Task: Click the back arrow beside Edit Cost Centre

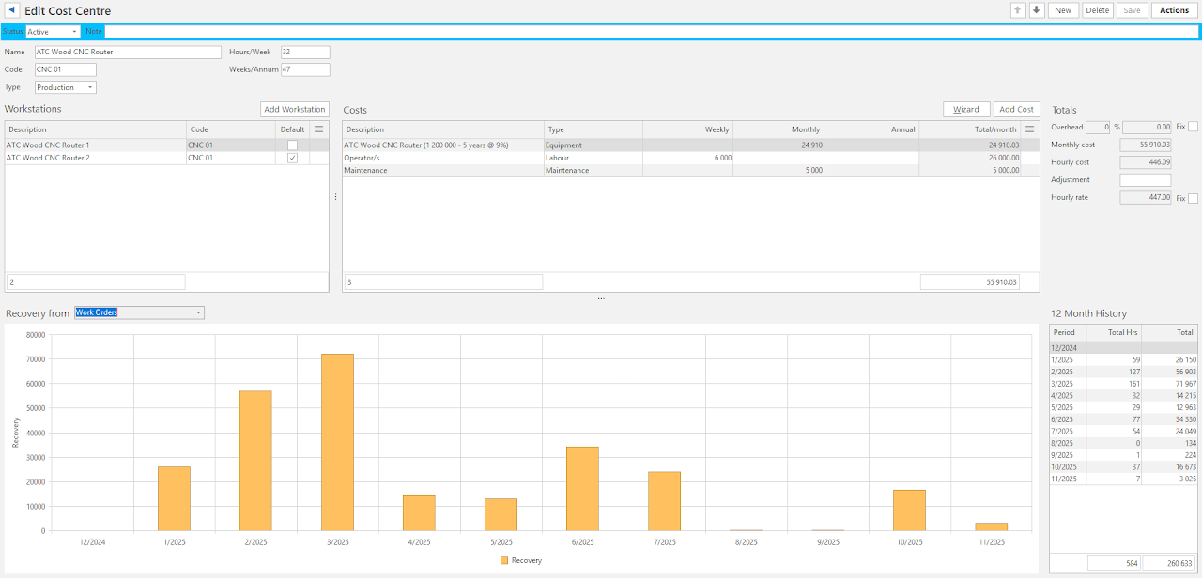Action: [x=11, y=10]
